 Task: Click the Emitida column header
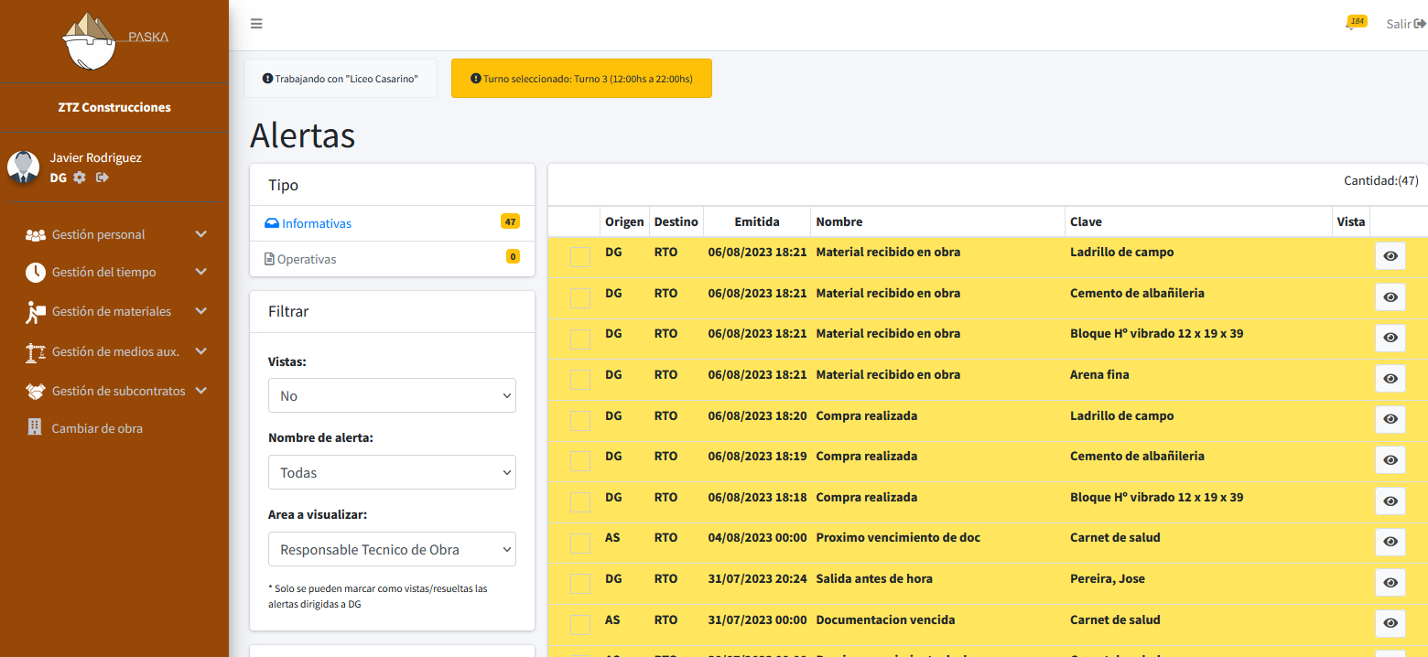tap(757, 221)
